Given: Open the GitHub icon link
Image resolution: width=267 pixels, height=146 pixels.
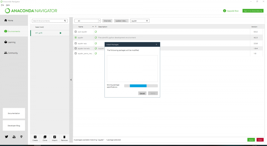Looking at the screenshot, I should [x=21, y=137].
